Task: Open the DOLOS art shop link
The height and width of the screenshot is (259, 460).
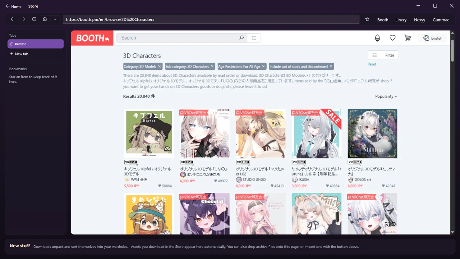Action: [363, 180]
